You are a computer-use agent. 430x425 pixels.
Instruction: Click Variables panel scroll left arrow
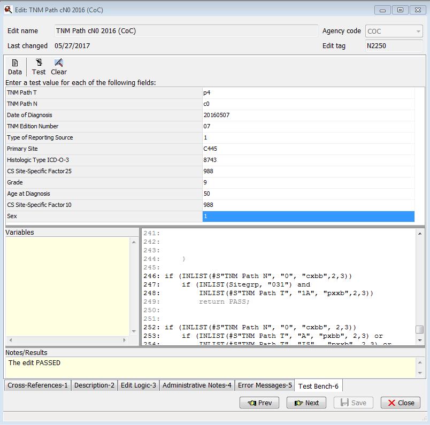tap(11, 341)
